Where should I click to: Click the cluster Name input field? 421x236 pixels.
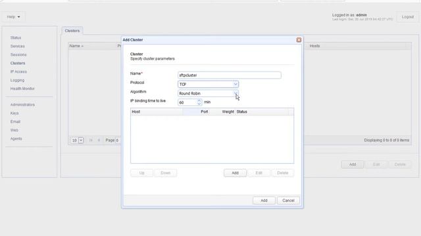point(230,75)
